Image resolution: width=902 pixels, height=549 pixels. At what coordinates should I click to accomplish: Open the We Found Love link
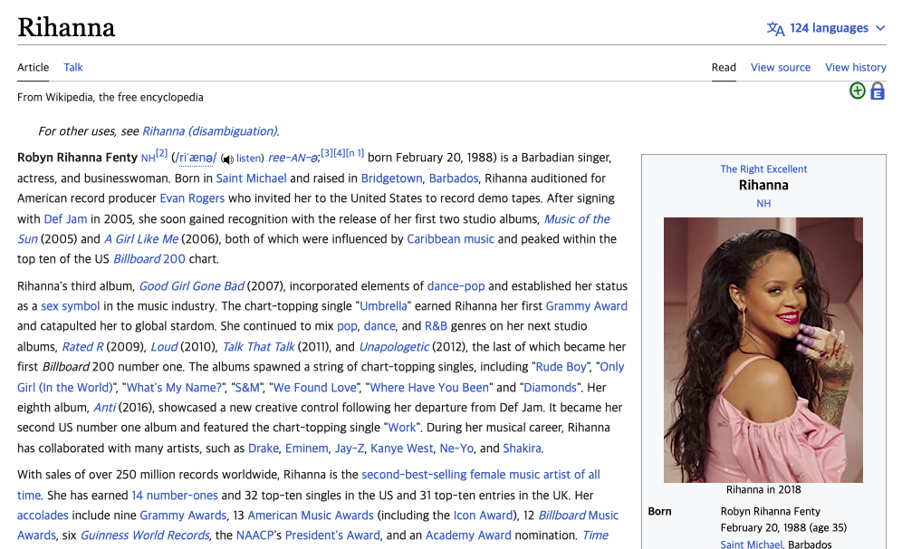(314, 388)
